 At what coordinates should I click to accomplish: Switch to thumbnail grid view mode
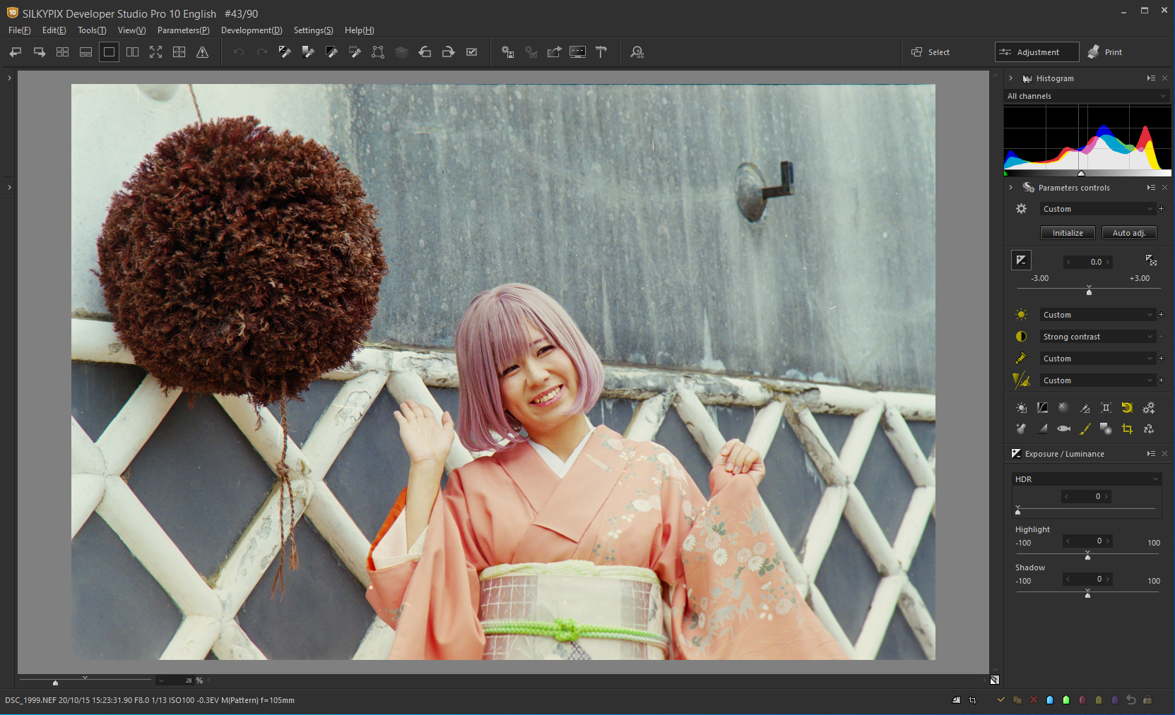[63, 52]
